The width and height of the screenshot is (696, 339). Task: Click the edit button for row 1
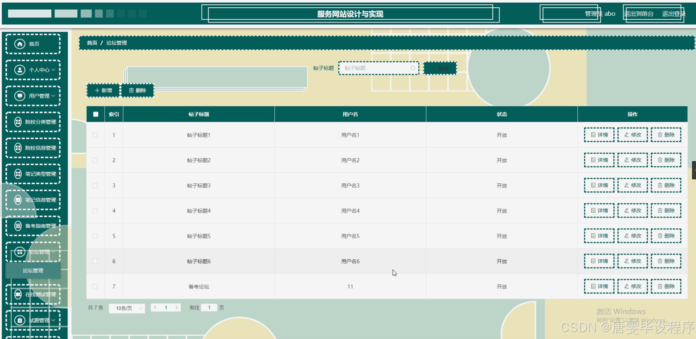click(x=632, y=135)
